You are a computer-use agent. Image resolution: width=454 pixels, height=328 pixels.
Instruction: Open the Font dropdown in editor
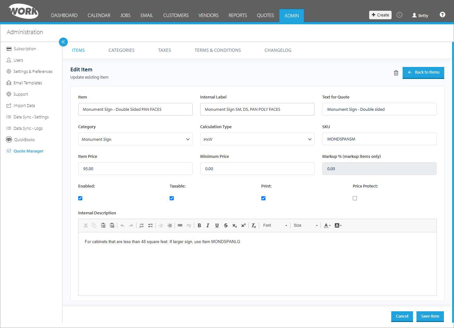click(x=275, y=225)
